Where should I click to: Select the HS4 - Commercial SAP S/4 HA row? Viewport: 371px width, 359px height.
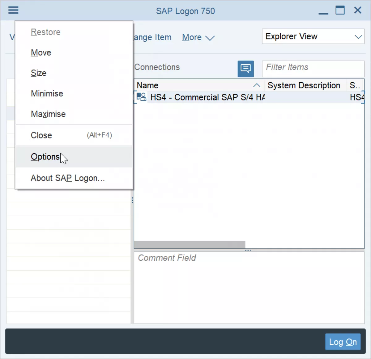point(249,97)
